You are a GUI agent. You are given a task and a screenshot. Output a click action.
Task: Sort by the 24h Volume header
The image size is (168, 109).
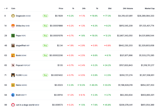point(128,9)
